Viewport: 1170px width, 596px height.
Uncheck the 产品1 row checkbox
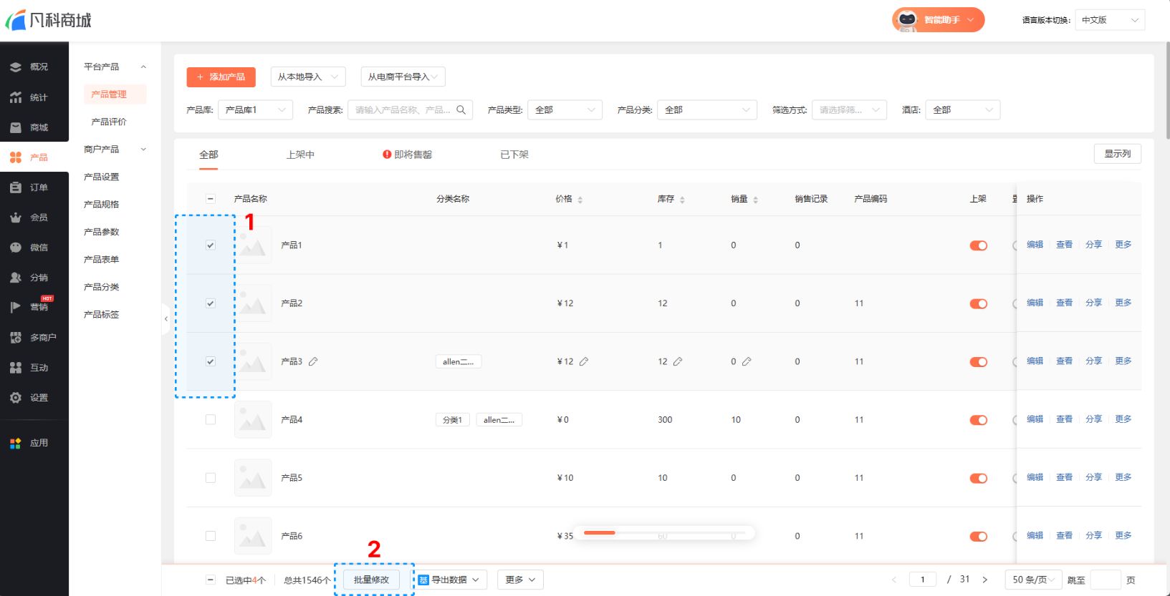click(x=211, y=245)
